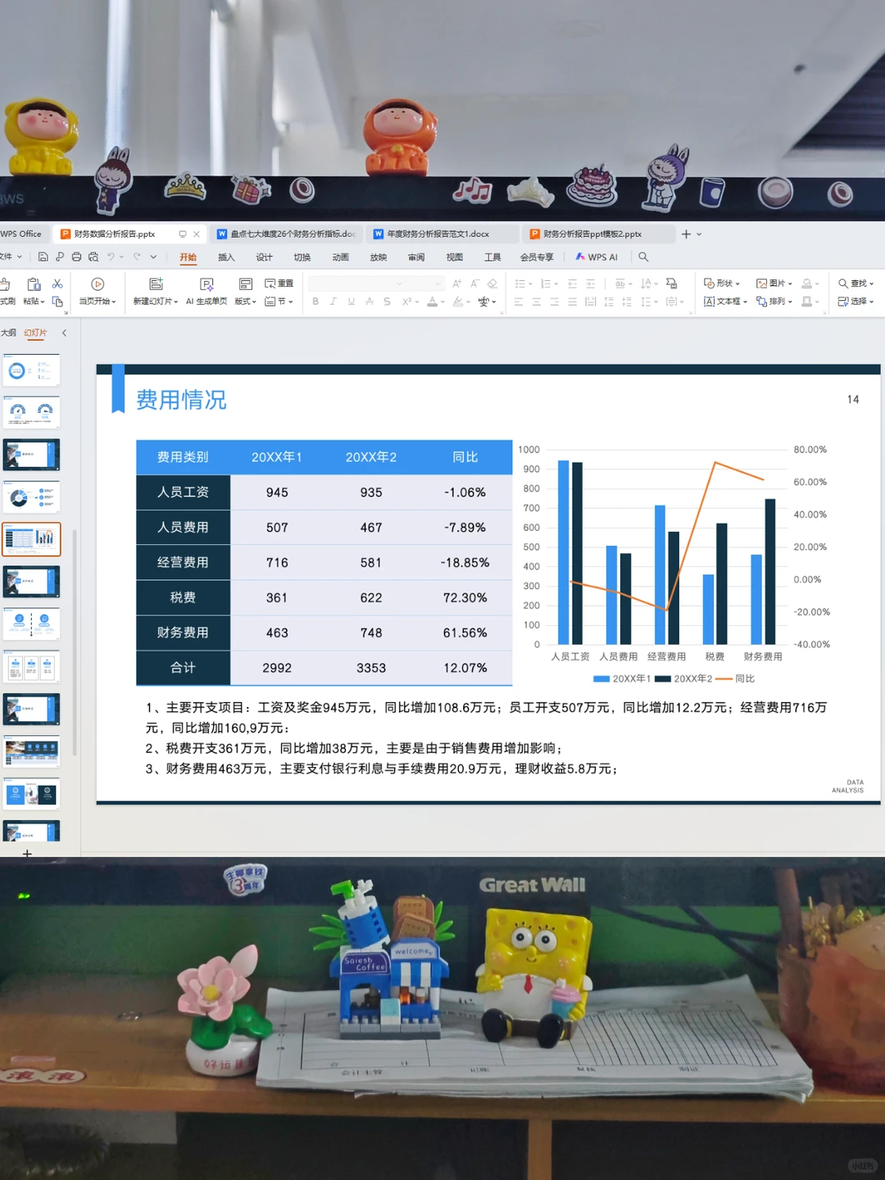Click the Outline (大纲) view switcher
Viewport: 885px width, 1180px height.
pos(8,334)
